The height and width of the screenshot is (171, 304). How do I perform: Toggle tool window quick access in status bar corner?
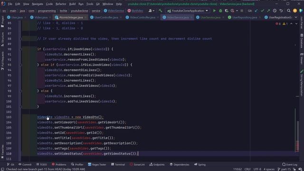click(x=2, y=169)
